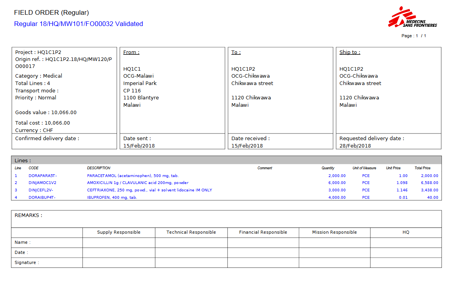Image resolution: width=455 pixels, height=283 pixels.
Task: Click the Signature cell under Financial Responsible
Action: click(263, 263)
